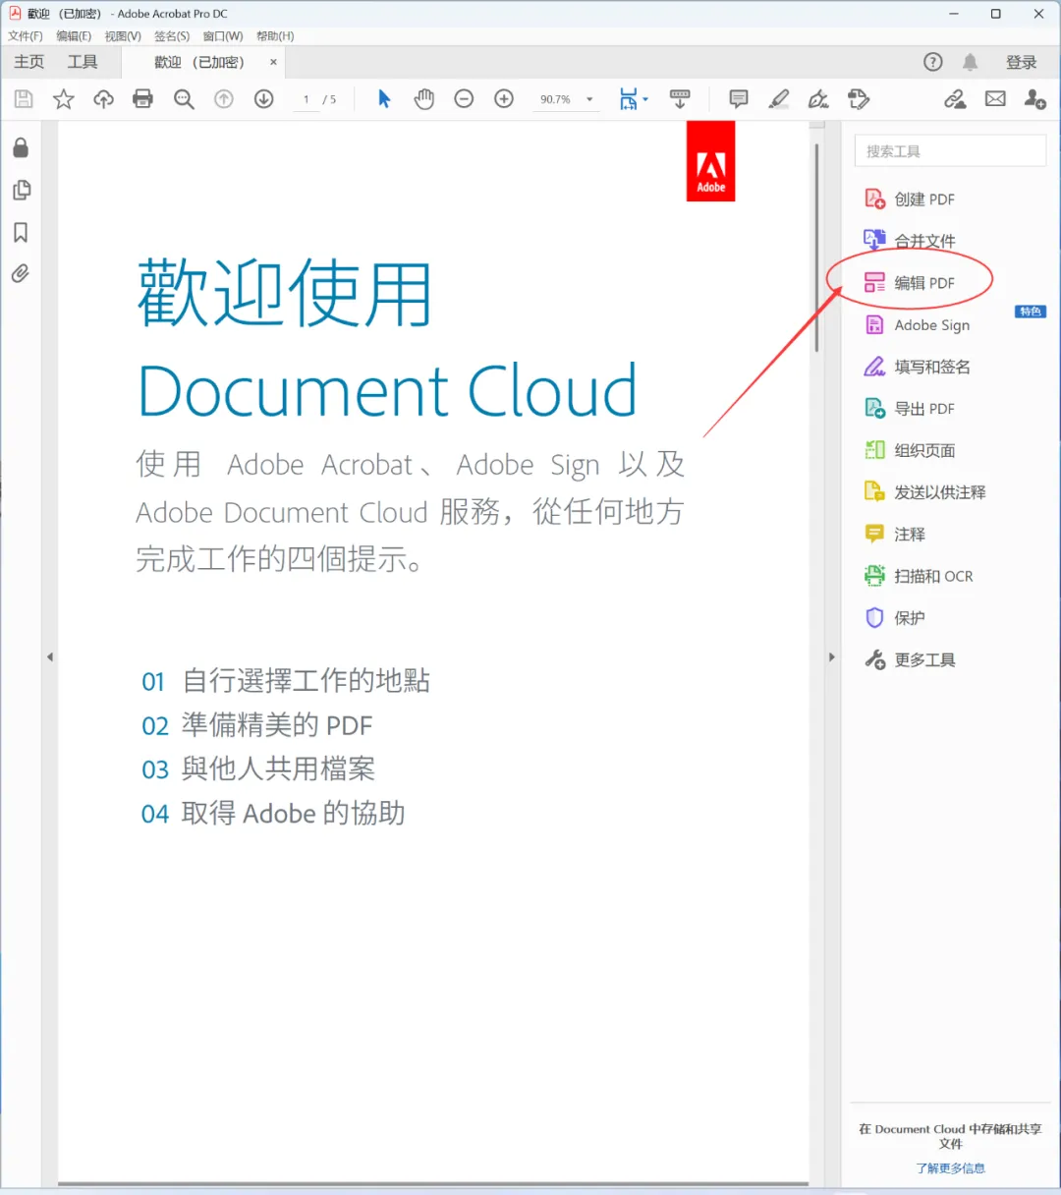Open the page thumbnails panel
Image resolution: width=1061 pixels, height=1195 pixels.
pyautogui.click(x=21, y=191)
